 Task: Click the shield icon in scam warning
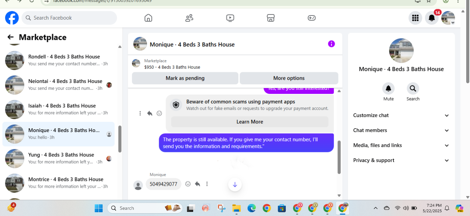[176, 105]
